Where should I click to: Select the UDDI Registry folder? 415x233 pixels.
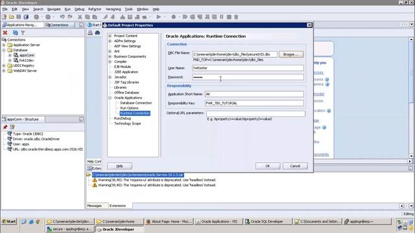[23, 65]
